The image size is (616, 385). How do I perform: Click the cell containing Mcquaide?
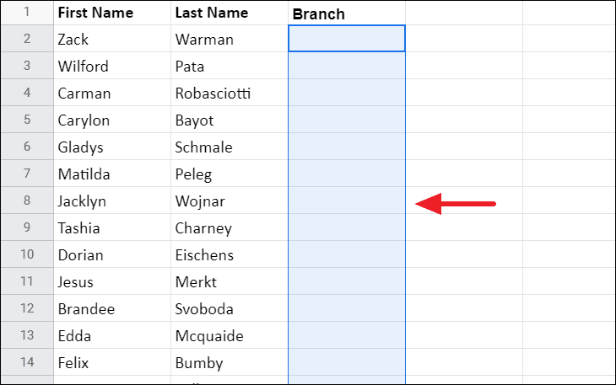pos(230,335)
